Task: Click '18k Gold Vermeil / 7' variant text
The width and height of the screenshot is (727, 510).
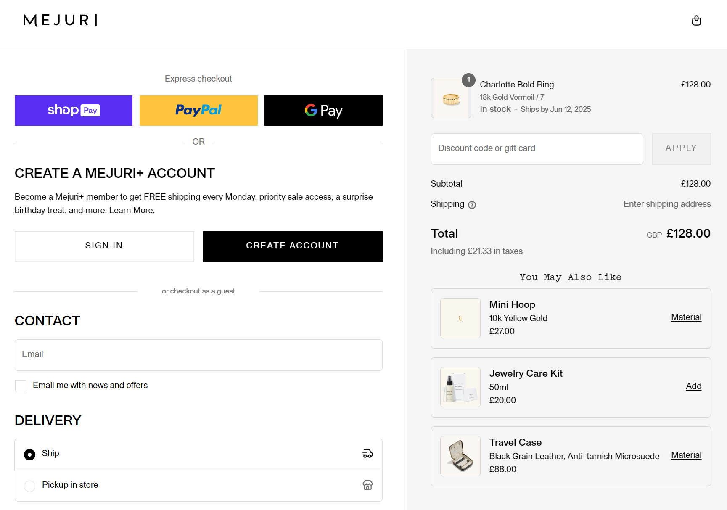Action: (512, 97)
